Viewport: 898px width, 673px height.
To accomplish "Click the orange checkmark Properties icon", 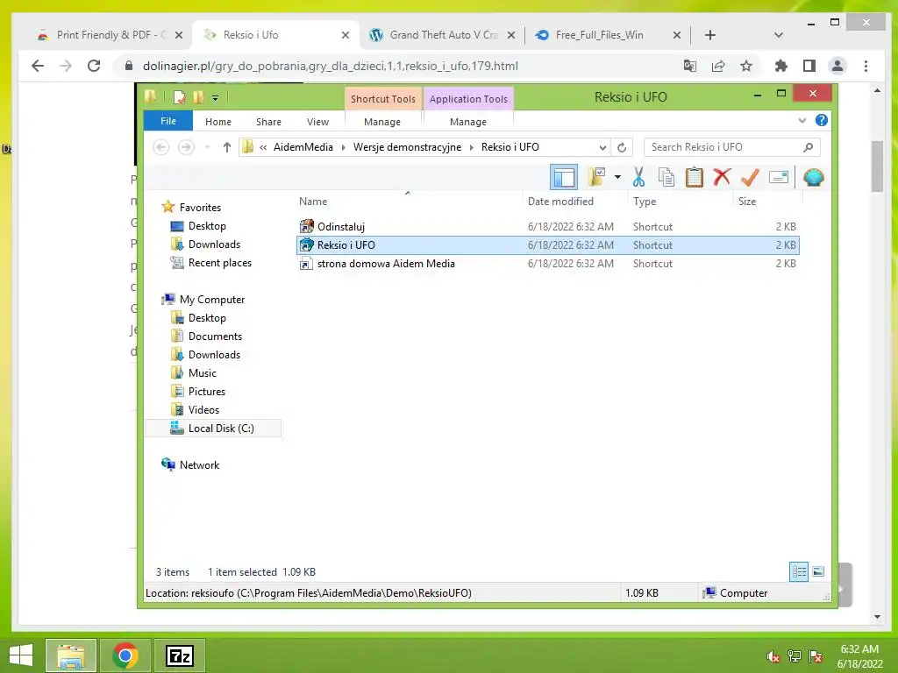I will (x=750, y=177).
